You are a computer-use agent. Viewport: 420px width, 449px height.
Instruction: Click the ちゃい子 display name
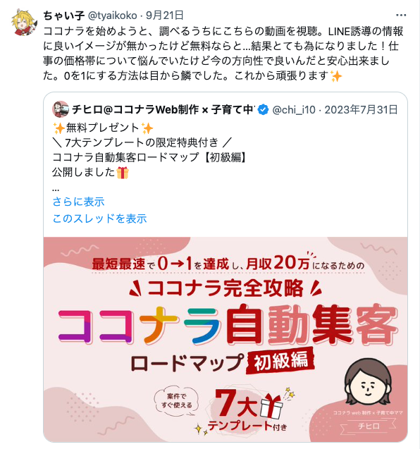(63, 16)
